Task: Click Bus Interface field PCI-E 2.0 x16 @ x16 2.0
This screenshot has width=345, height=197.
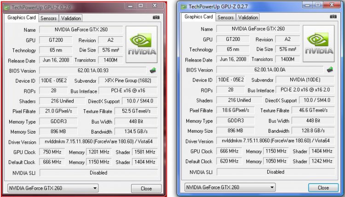Action: pyautogui.click(x=305, y=90)
